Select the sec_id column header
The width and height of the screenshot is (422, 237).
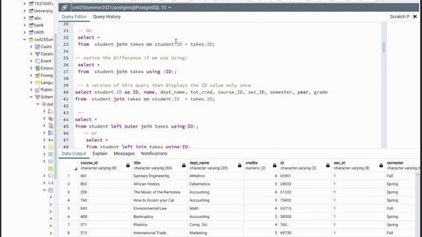[359, 165]
